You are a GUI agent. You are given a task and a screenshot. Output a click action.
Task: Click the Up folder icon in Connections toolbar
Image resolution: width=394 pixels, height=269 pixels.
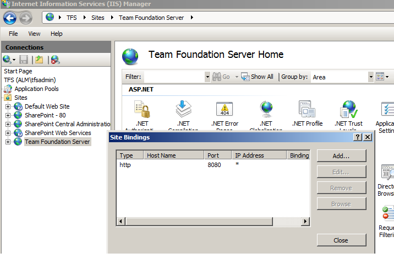pyautogui.click(x=39, y=60)
